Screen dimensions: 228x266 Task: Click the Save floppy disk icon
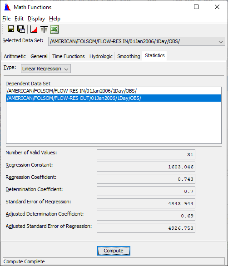(x=11, y=29)
